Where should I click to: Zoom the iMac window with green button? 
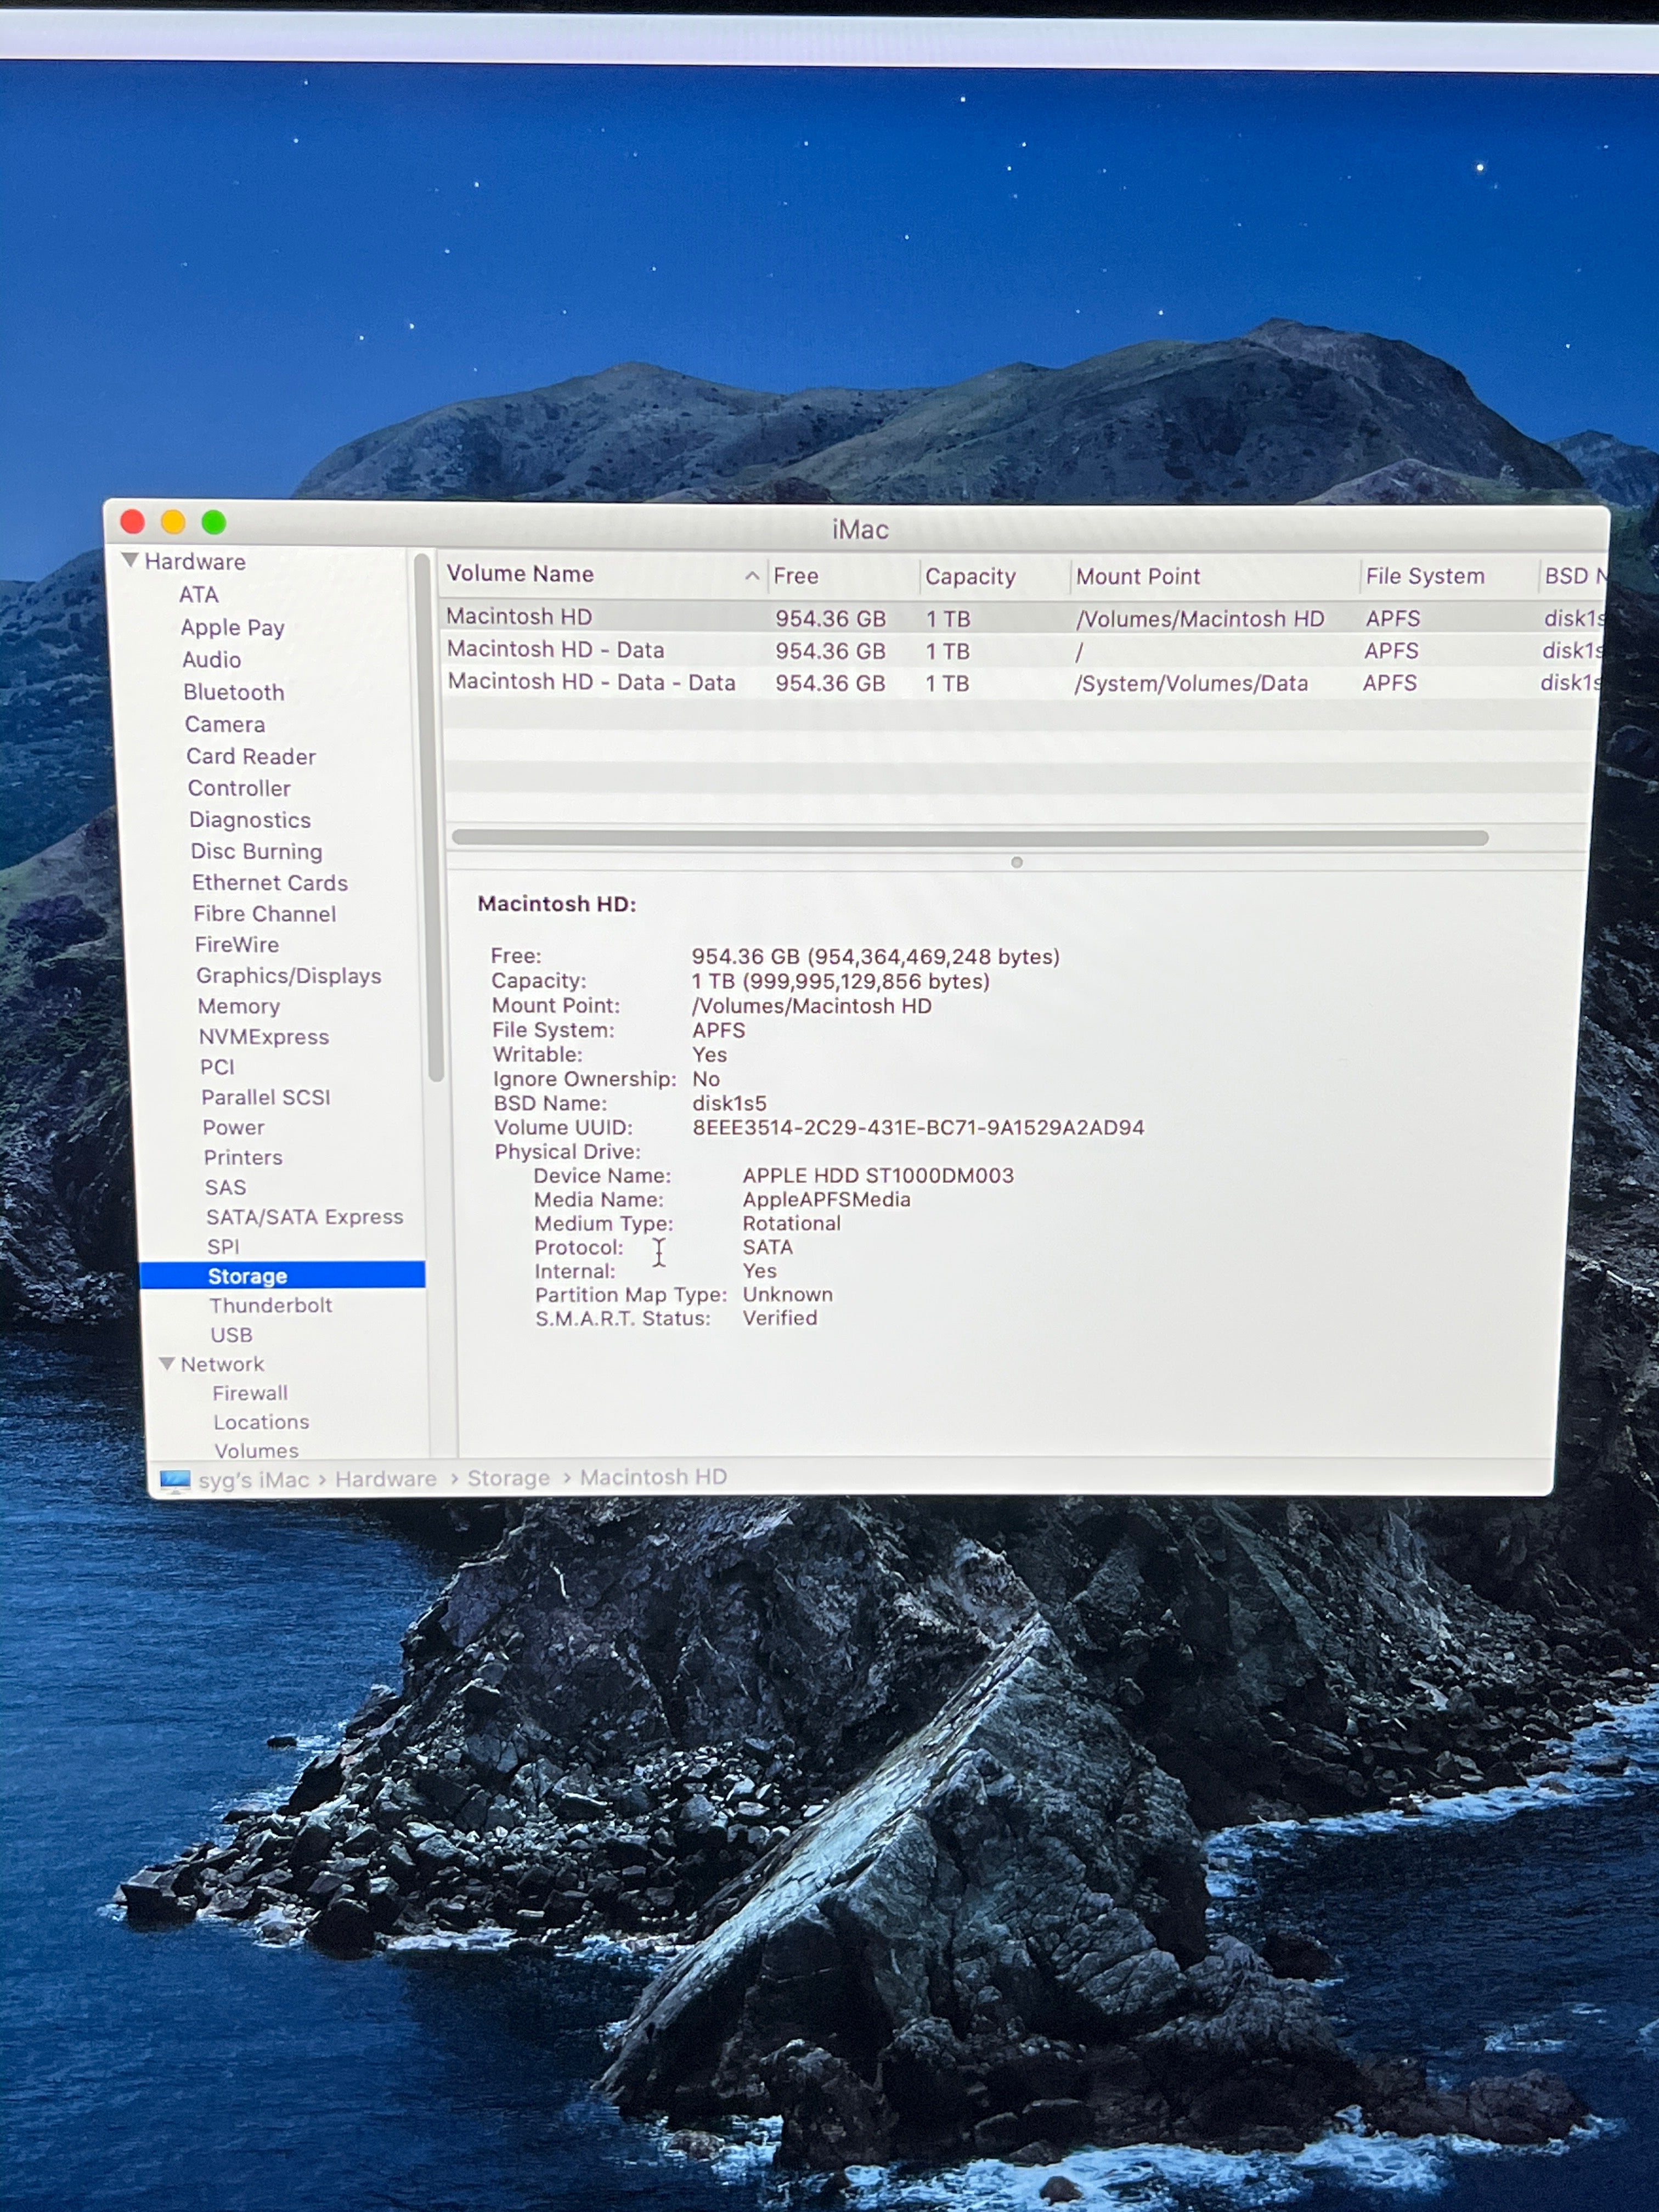tap(214, 522)
